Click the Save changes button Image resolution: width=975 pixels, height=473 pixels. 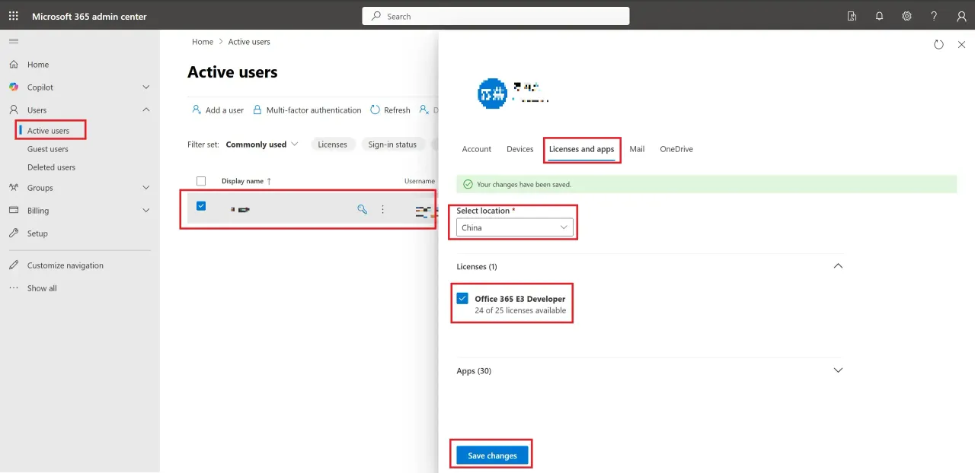(492, 456)
